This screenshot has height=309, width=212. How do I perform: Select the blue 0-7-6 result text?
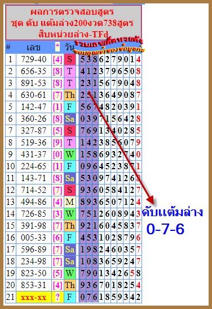coord(165,229)
